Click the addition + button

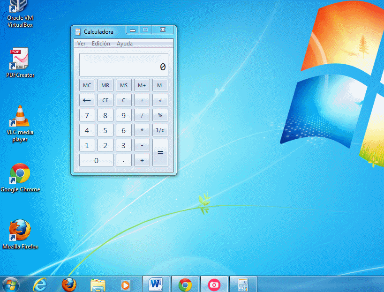click(142, 160)
